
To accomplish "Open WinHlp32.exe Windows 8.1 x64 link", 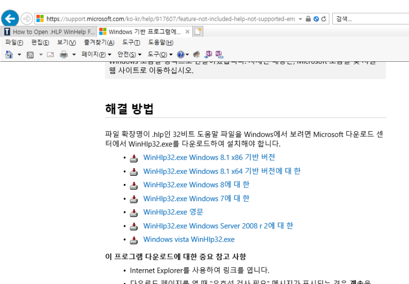I will pyautogui.click(x=222, y=171).
